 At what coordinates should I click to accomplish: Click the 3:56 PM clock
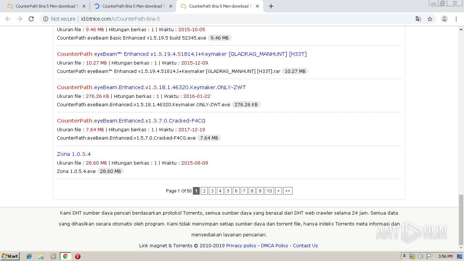(445, 256)
